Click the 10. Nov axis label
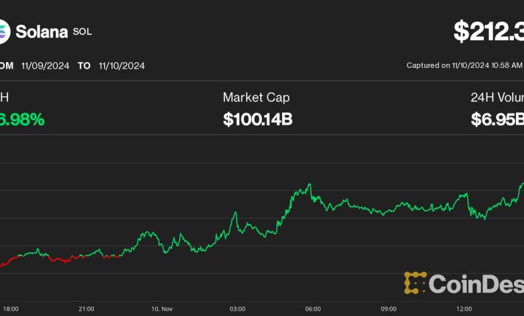This screenshot has height=316, width=524. (161, 309)
